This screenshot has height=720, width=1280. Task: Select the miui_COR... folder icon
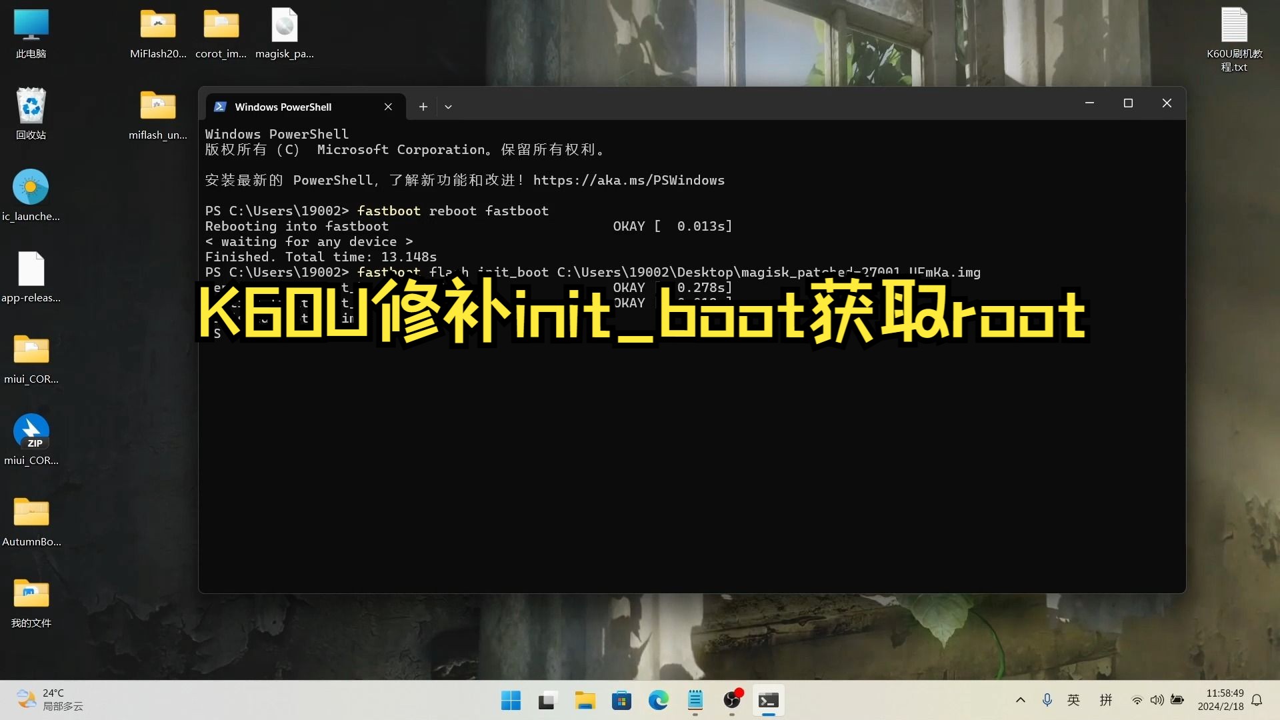click(31, 359)
